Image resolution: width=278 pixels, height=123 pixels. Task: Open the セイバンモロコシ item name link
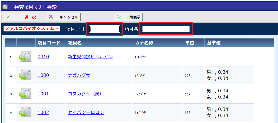point(86,112)
